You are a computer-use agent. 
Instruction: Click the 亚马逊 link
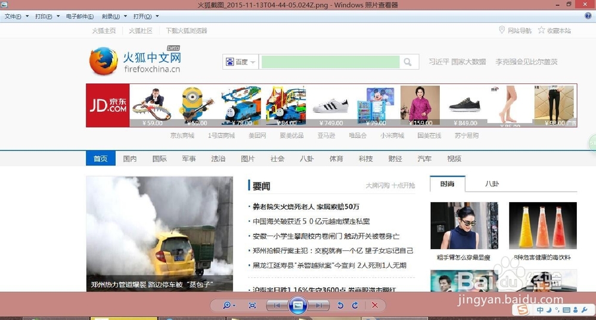click(x=326, y=136)
